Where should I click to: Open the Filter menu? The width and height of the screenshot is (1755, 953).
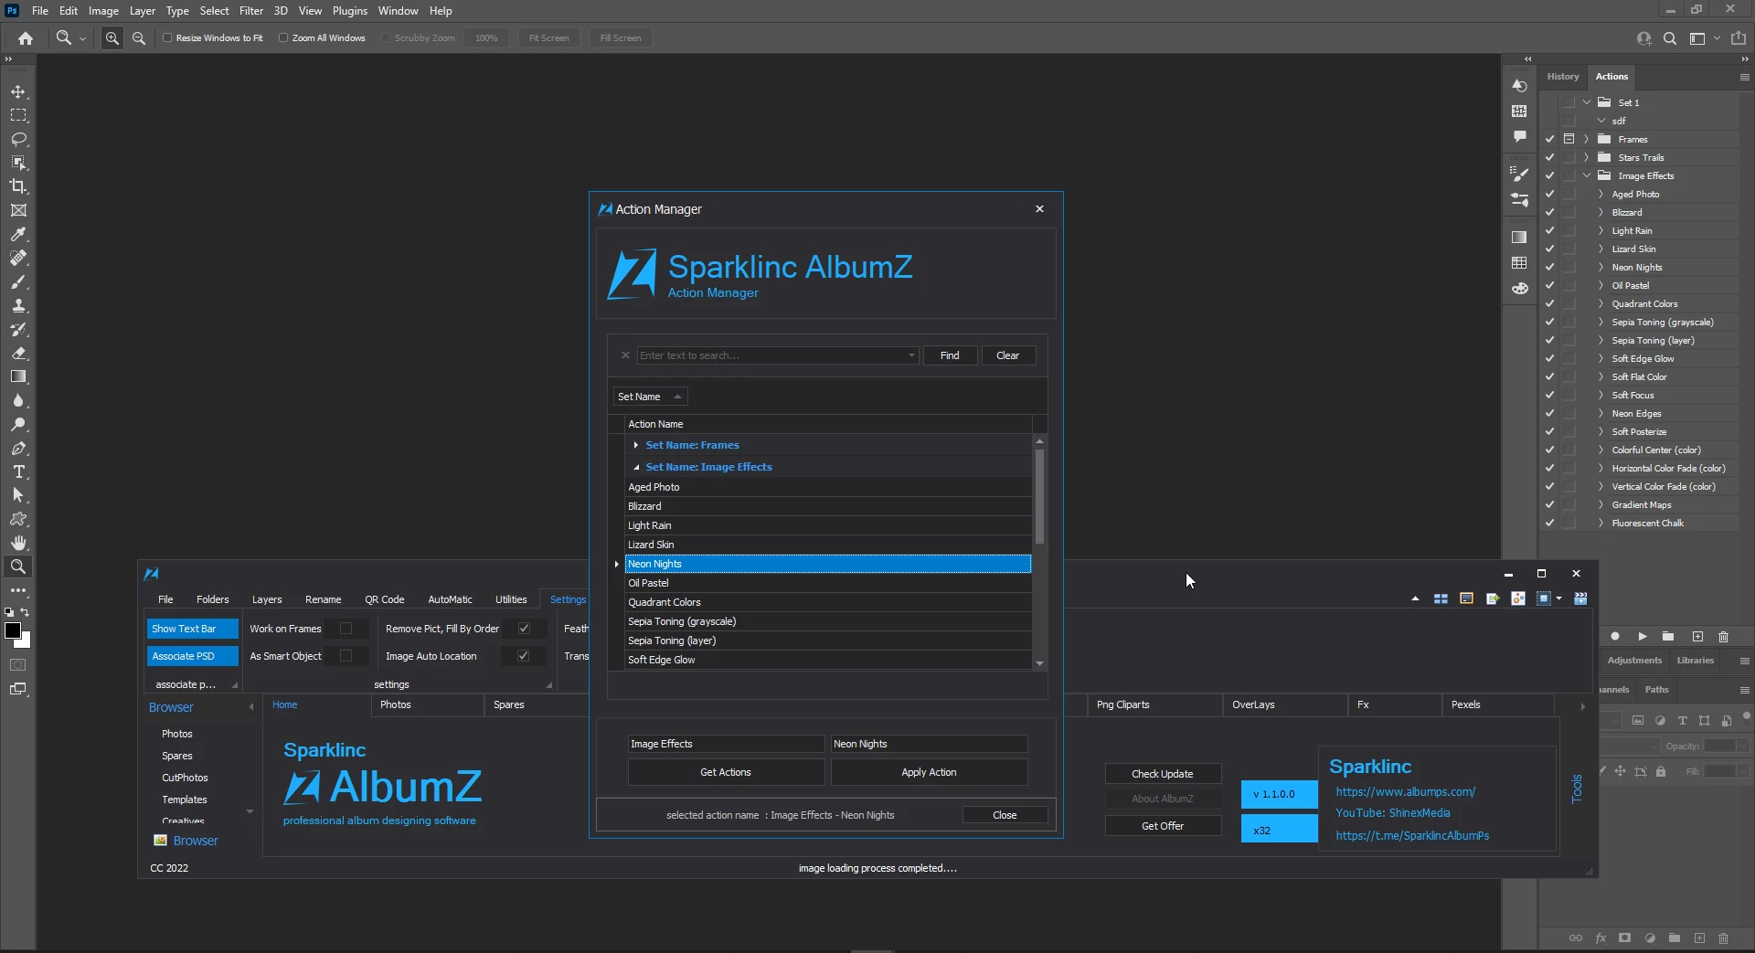coord(251,11)
